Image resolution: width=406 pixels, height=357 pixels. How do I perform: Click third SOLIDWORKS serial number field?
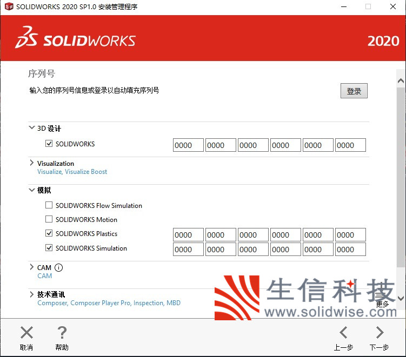tap(253, 145)
